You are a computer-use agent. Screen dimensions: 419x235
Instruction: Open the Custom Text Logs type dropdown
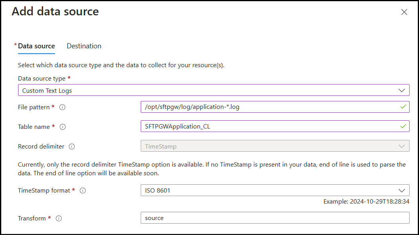click(213, 90)
